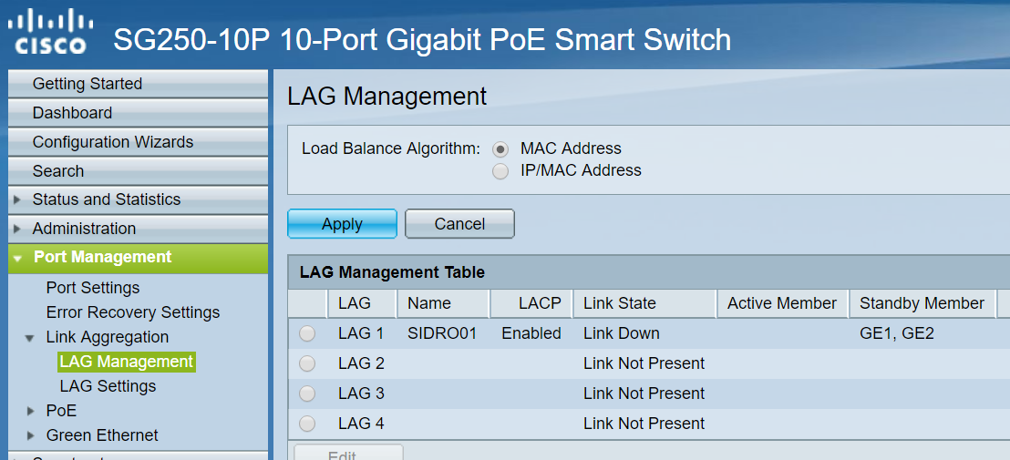Image resolution: width=1010 pixels, height=460 pixels.
Task: Open Configuration Wizards
Action: [x=138, y=141]
